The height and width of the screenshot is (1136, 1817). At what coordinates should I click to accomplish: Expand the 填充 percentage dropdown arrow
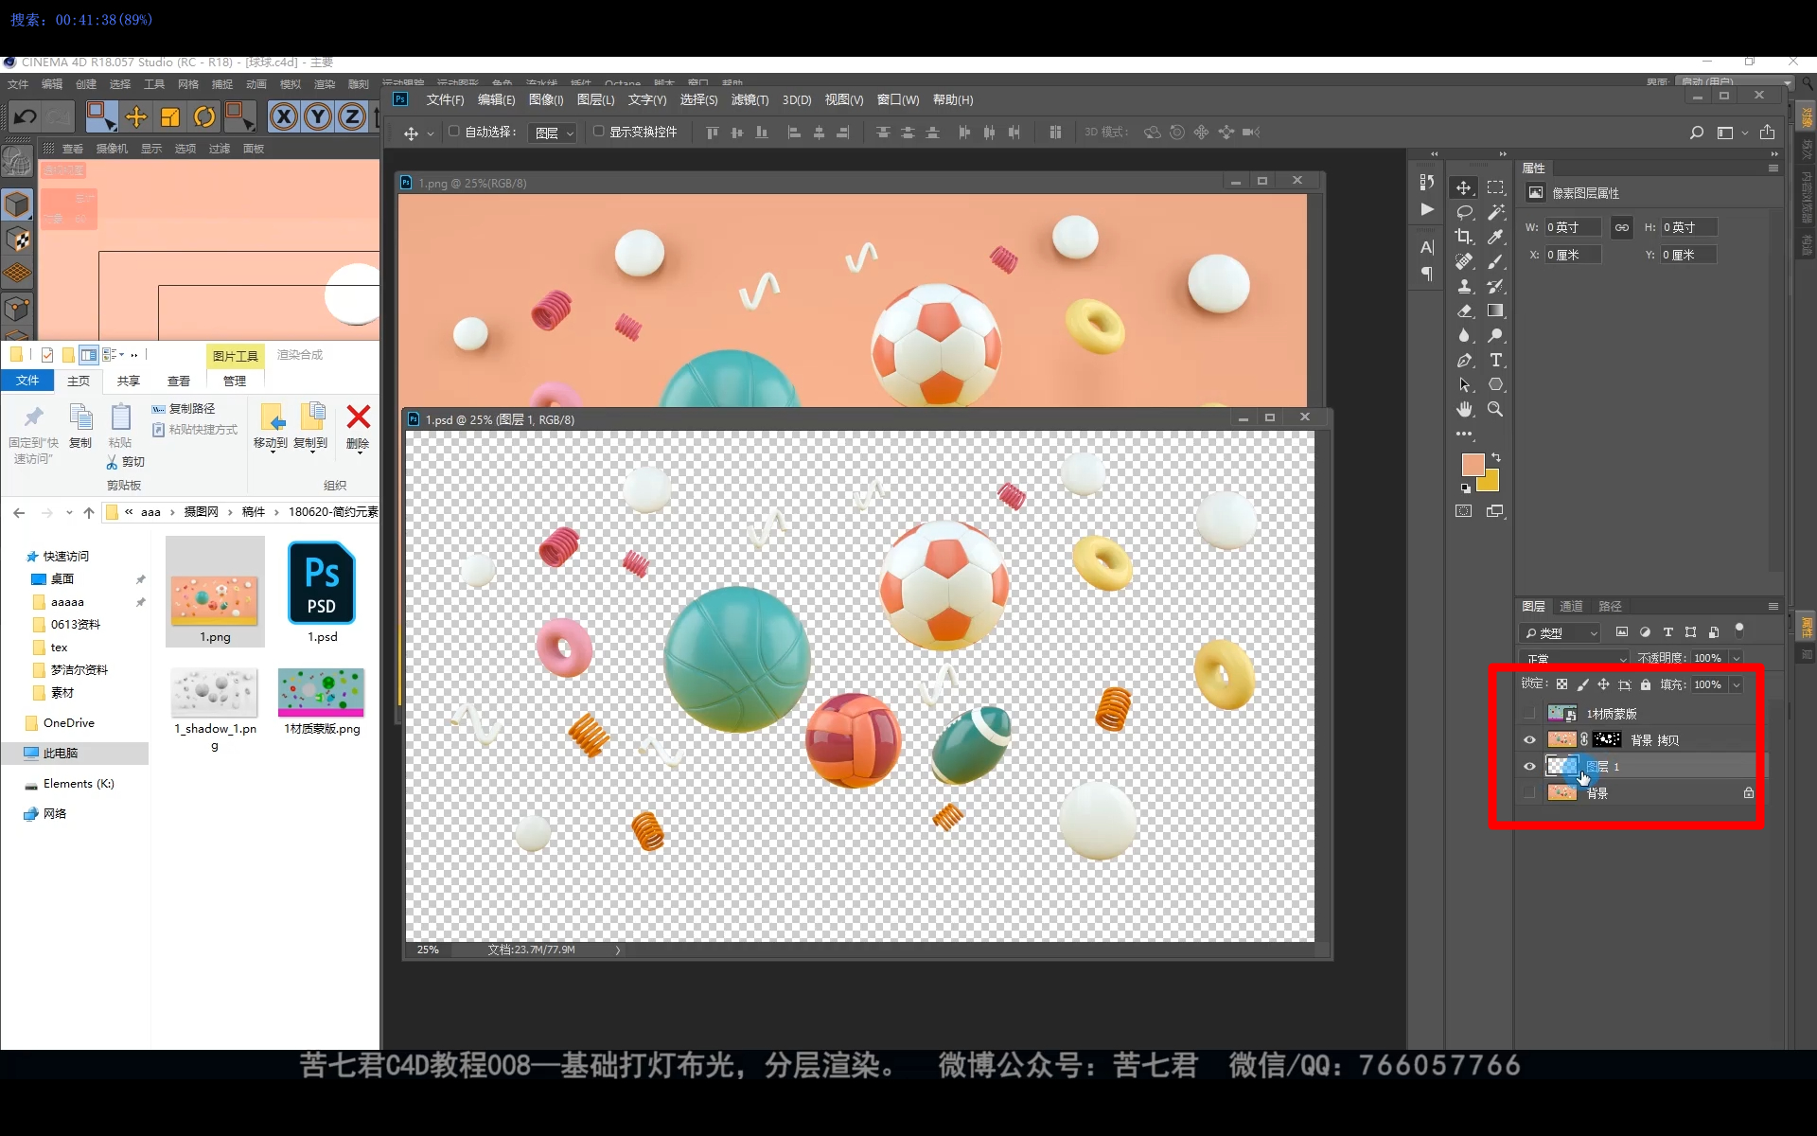coord(1737,684)
